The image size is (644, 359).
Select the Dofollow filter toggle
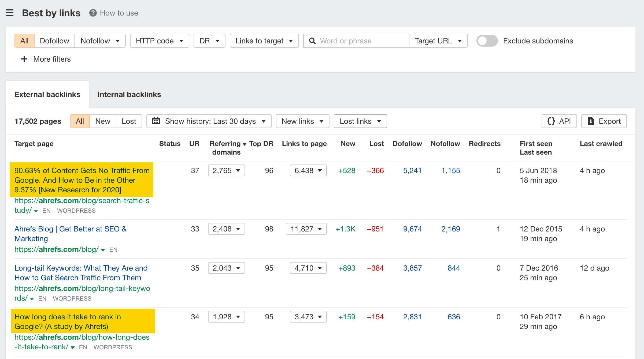coord(54,41)
